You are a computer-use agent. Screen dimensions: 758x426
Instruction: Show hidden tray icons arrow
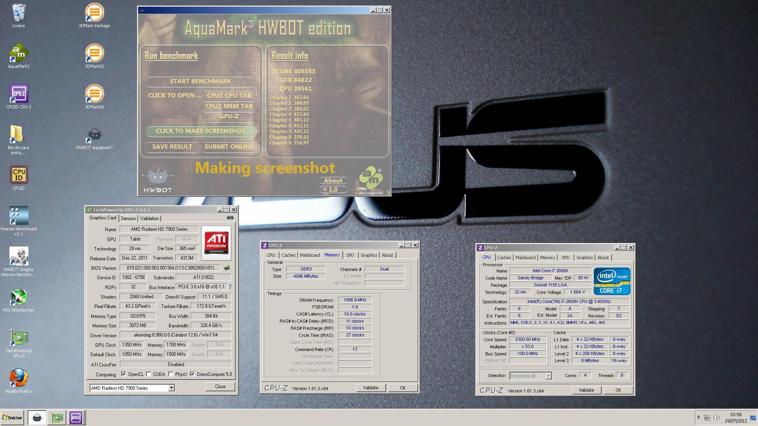coord(698,417)
